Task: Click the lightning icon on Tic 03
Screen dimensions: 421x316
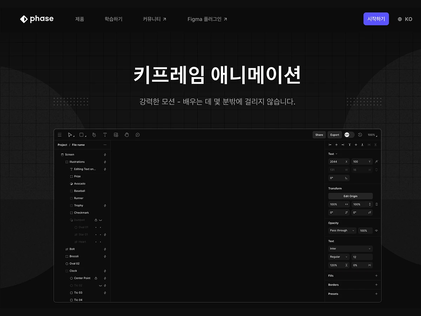Action: pyautogui.click(x=105, y=293)
